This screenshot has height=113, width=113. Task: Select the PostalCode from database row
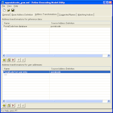tap(56, 26)
